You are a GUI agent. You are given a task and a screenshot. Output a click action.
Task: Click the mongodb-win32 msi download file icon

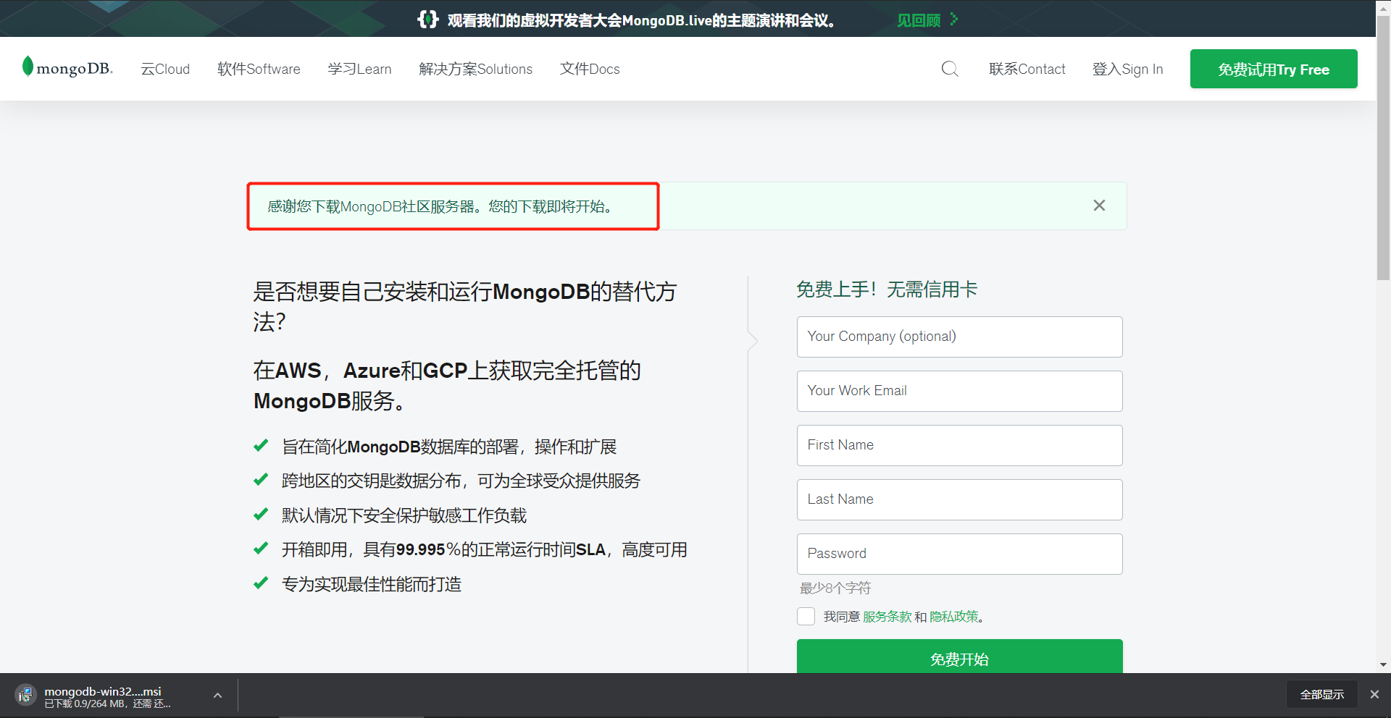tap(25, 696)
